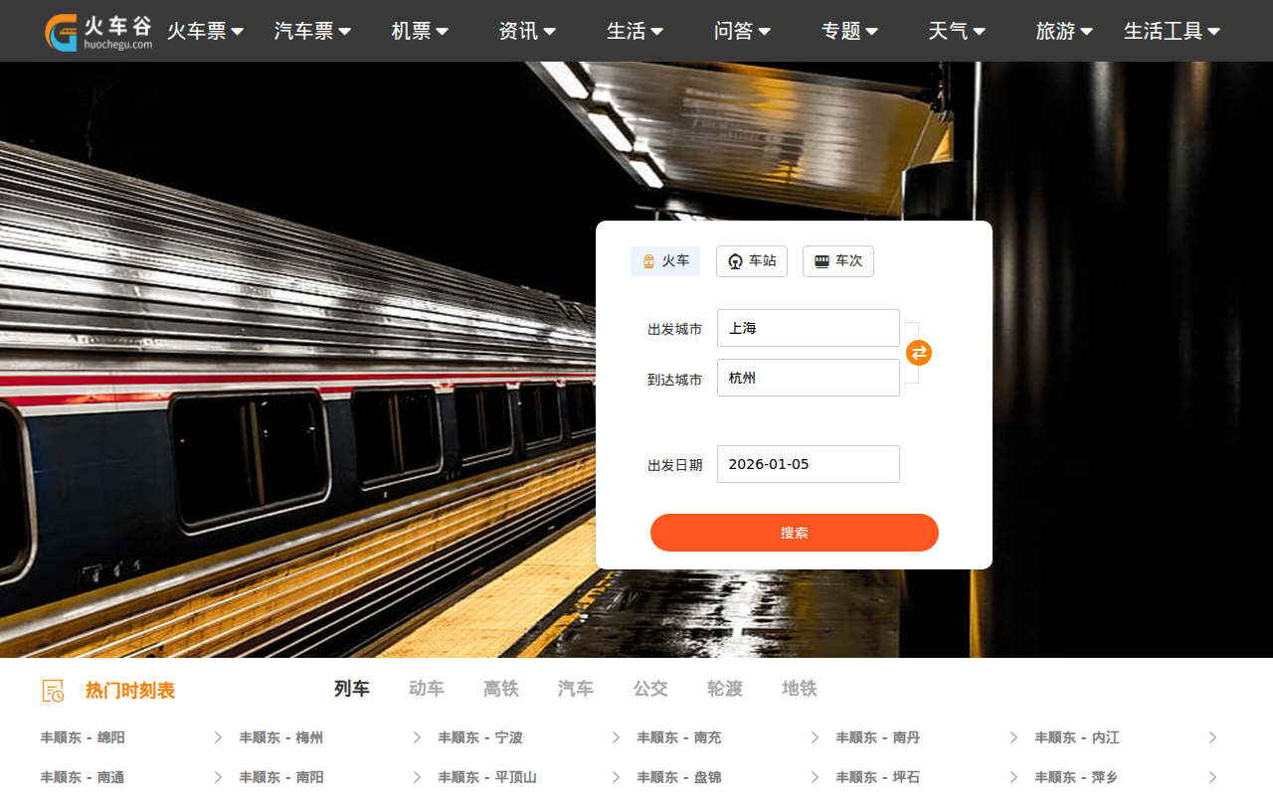
Task: Select the 火车 search mode
Action: pyautogui.click(x=664, y=260)
